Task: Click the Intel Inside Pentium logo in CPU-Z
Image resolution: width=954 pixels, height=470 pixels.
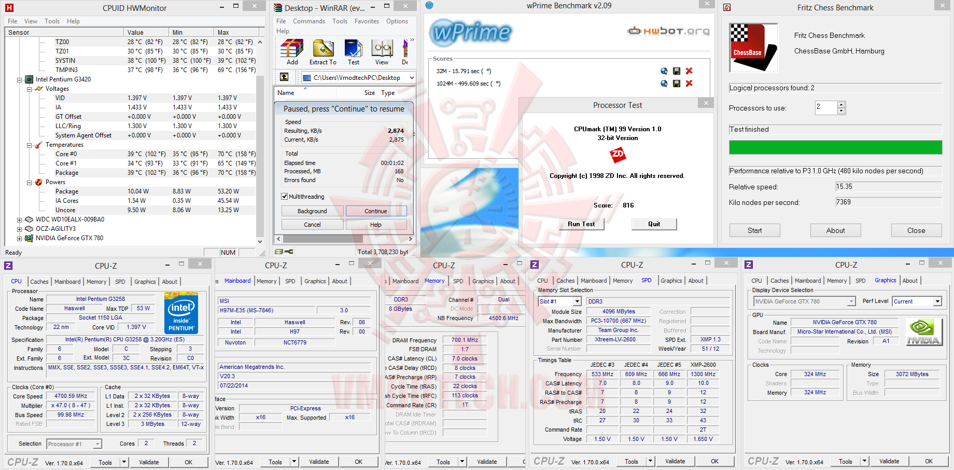Action: click(181, 312)
